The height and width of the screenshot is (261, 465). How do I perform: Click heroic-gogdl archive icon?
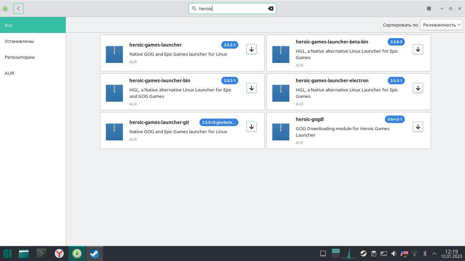click(281, 132)
